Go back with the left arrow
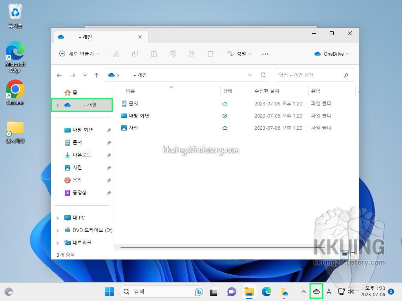The height and width of the screenshot is (301, 402). point(59,75)
